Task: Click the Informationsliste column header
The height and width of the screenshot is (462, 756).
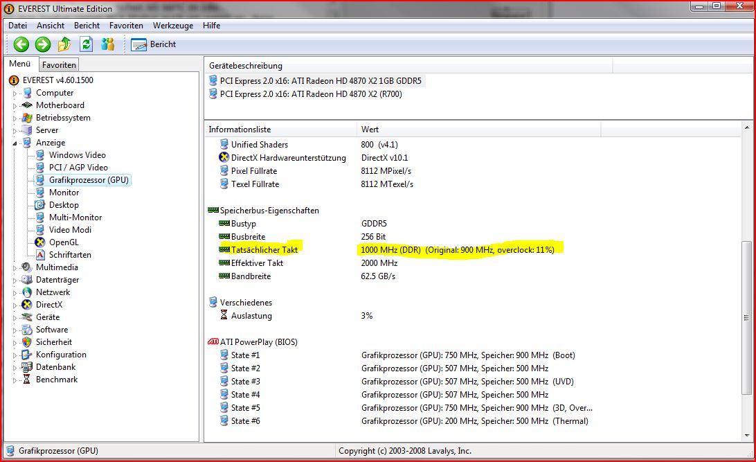Action: pyautogui.click(x=280, y=130)
